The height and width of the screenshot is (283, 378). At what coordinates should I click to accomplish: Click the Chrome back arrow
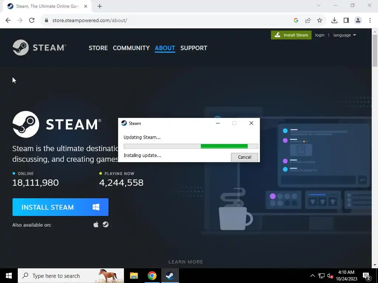click(x=8, y=21)
